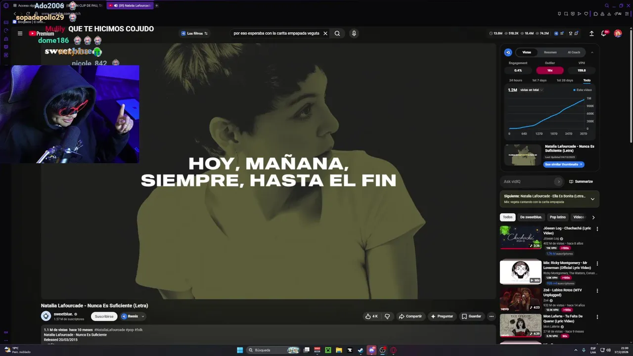633x356 pixels.
Task: Open Jósean Log Chachachá thumbnail
Action: coord(520,237)
